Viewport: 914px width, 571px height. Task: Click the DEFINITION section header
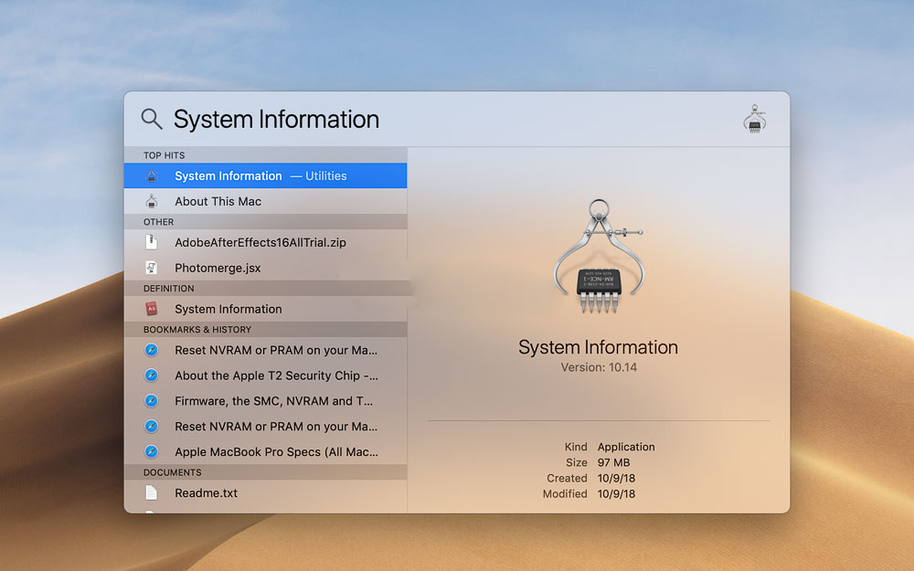[x=169, y=289]
